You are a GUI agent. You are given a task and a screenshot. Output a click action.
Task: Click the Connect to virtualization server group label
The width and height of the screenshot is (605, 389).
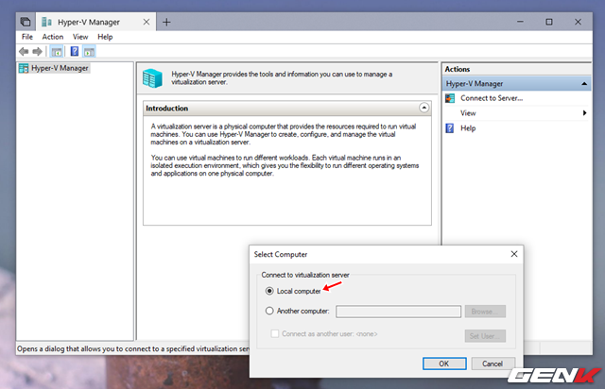point(305,275)
